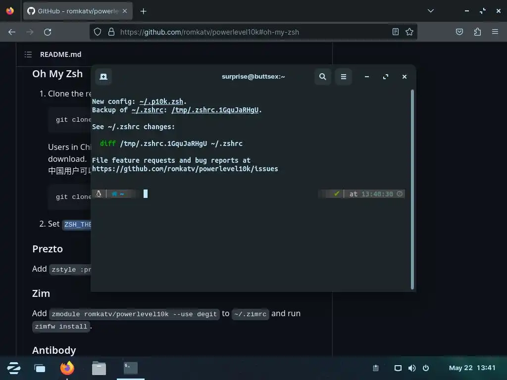Click the README.md file title
Screen dimensions: 507x380
61,54
